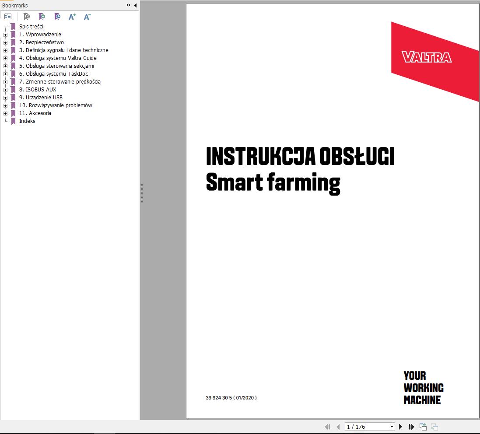This screenshot has height=434, width=480.
Task: Decrease bookmark text size with A- icon
Action: (x=87, y=17)
